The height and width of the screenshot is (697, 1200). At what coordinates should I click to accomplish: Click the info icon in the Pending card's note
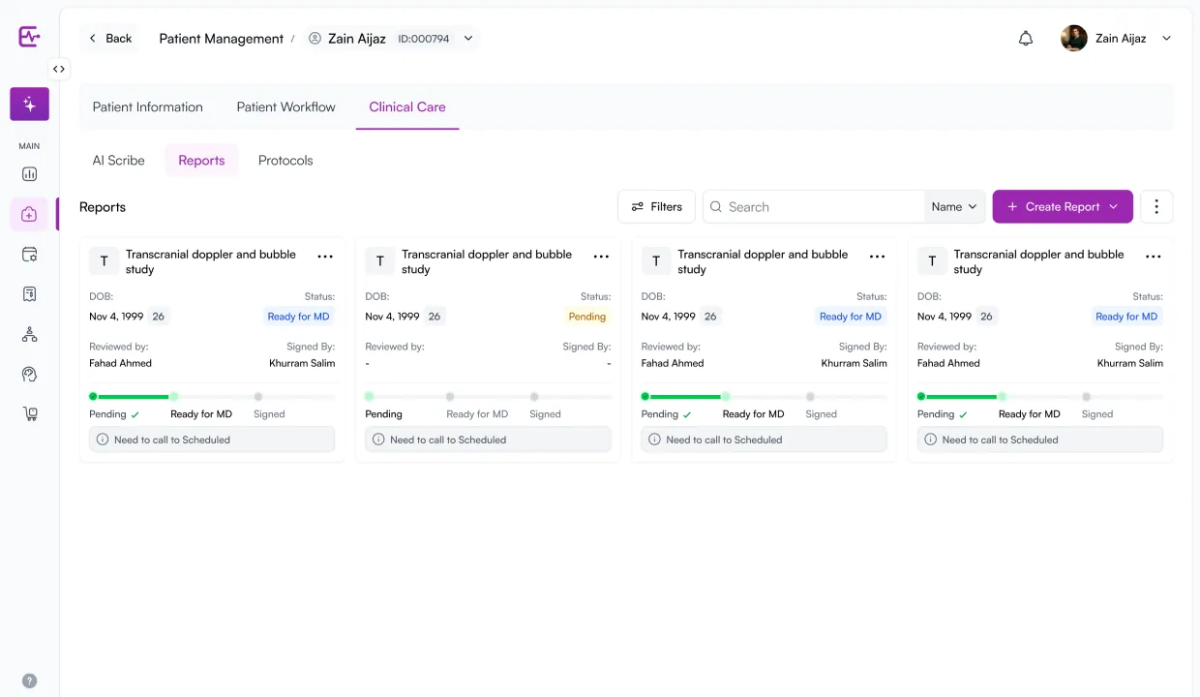(x=378, y=439)
